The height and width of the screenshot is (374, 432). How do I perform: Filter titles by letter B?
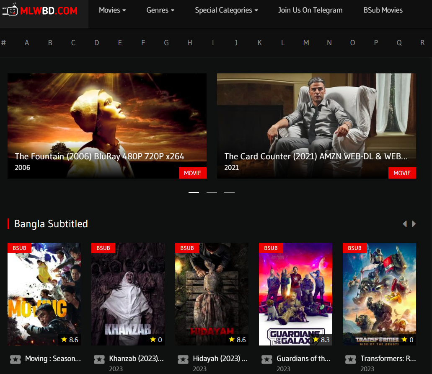(x=50, y=43)
